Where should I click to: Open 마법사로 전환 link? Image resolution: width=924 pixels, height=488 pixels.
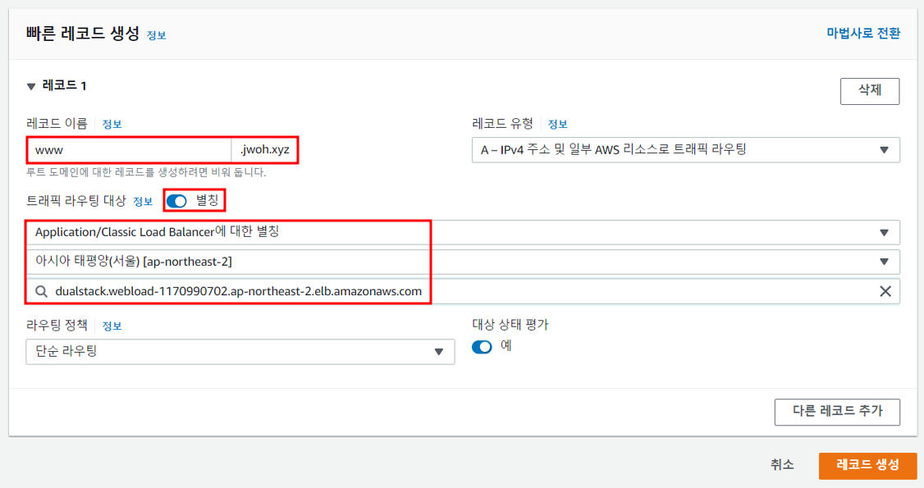[862, 34]
